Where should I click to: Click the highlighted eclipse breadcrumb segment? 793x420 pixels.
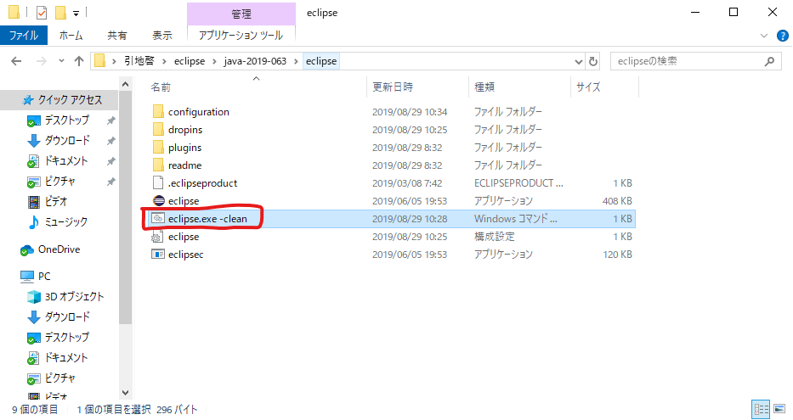coord(321,61)
